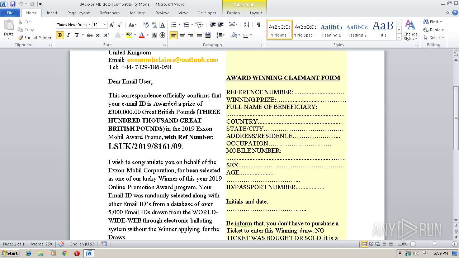The image size is (459, 258).
Task: Click the Zoom Out minus button
Action: (413, 244)
